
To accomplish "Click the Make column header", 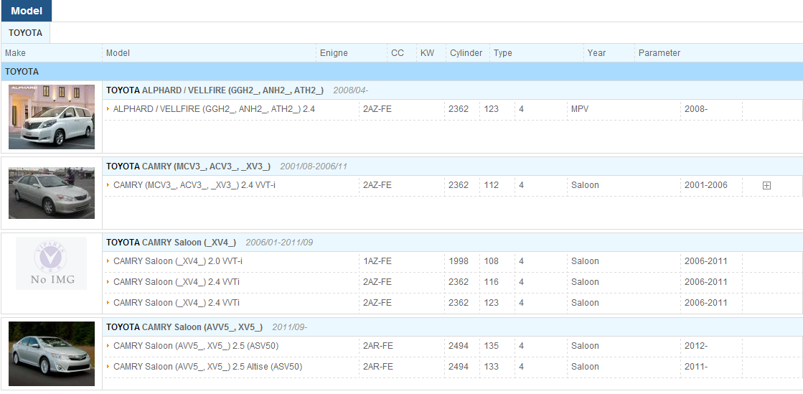I will click(x=15, y=53).
